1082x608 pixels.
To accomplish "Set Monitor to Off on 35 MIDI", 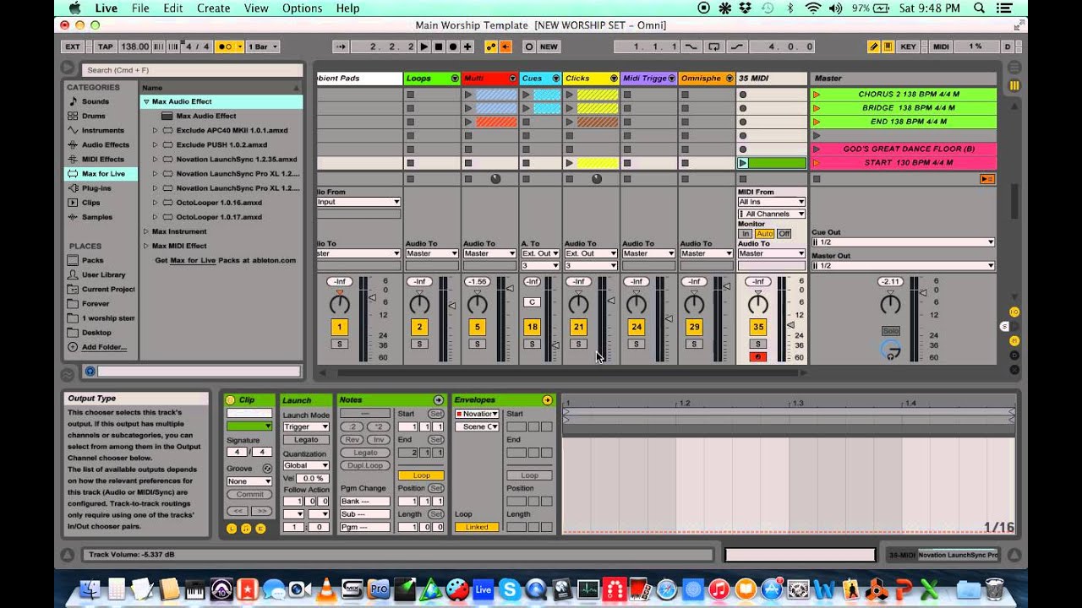I will [784, 234].
